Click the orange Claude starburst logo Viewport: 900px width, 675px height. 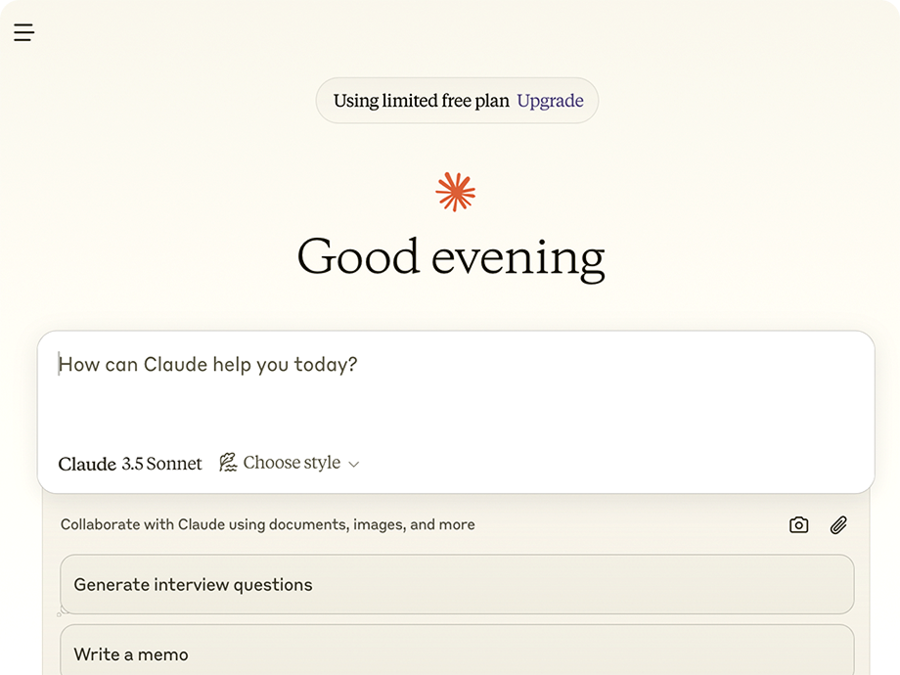pyautogui.click(x=455, y=193)
